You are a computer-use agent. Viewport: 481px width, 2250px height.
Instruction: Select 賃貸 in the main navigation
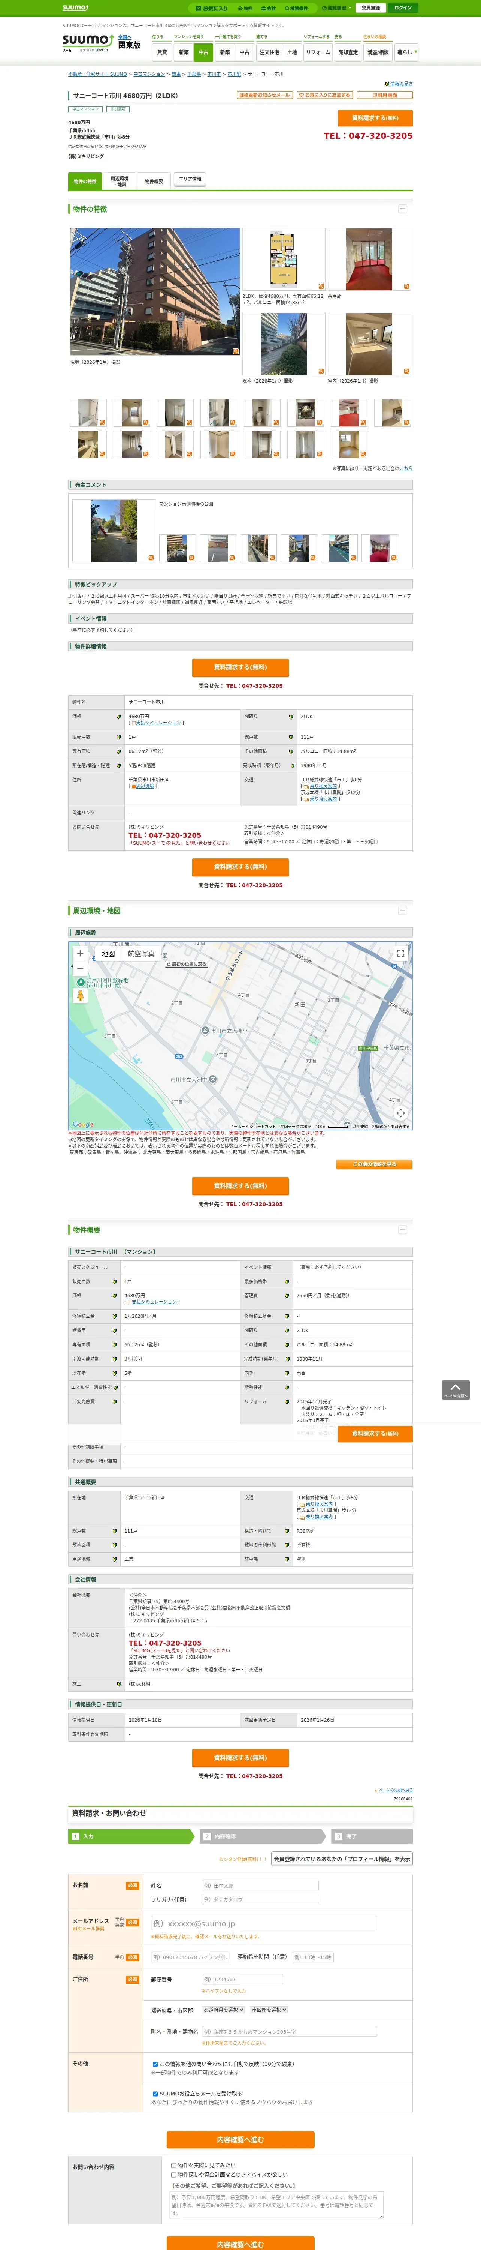pos(161,52)
